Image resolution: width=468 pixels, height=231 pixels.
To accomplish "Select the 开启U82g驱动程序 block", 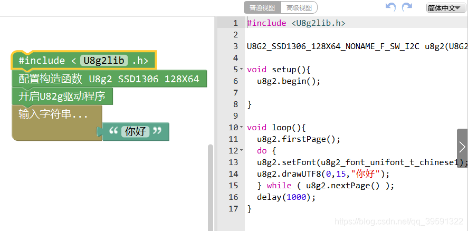I will (62, 97).
